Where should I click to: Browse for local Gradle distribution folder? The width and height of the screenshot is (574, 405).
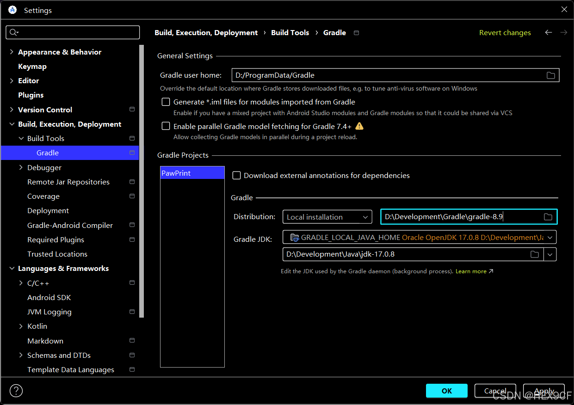coord(548,217)
